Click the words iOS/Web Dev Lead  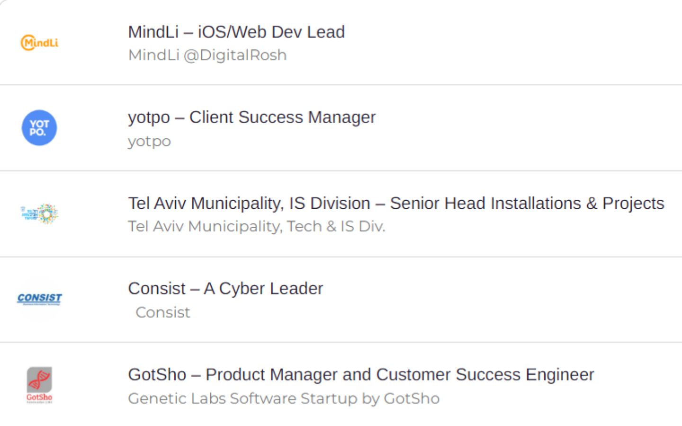[x=271, y=32]
